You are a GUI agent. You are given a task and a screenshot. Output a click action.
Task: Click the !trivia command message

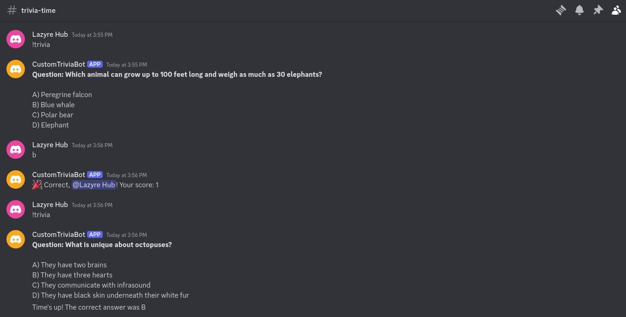(41, 44)
